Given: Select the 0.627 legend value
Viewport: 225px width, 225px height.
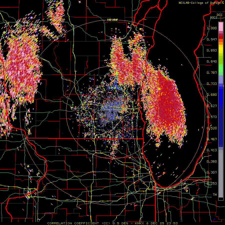Looking at the screenshot, I should pos(212,106).
